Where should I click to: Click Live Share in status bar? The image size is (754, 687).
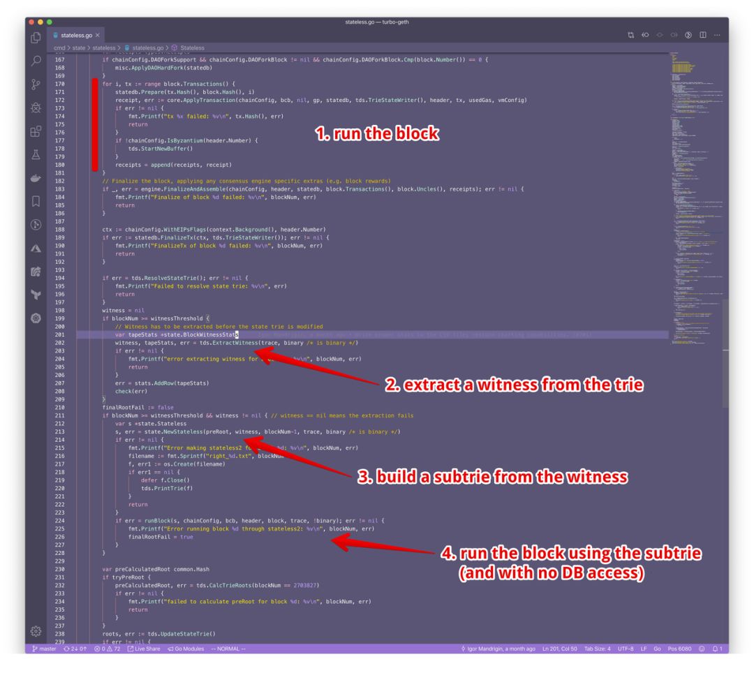(144, 649)
